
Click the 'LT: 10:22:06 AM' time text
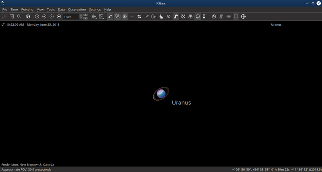click(x=12, y=24)
